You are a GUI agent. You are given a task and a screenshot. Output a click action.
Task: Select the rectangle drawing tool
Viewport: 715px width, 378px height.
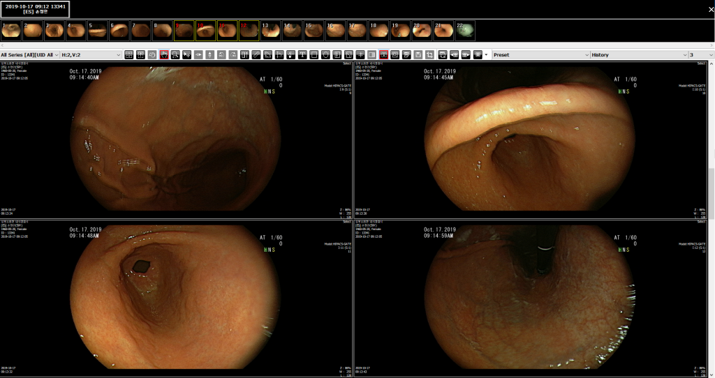(x=314, y=54)
